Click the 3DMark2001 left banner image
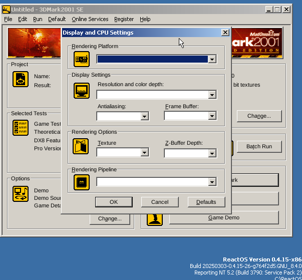Image resolution: width=302 pixels, height=280 pixels. [x=34, y=43]
